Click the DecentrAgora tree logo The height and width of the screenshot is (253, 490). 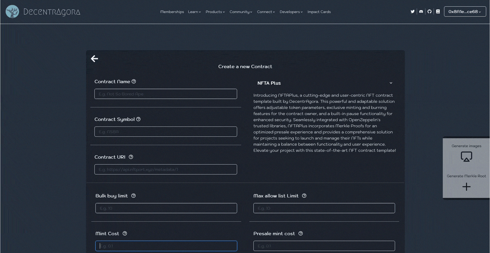pos(12,11)
